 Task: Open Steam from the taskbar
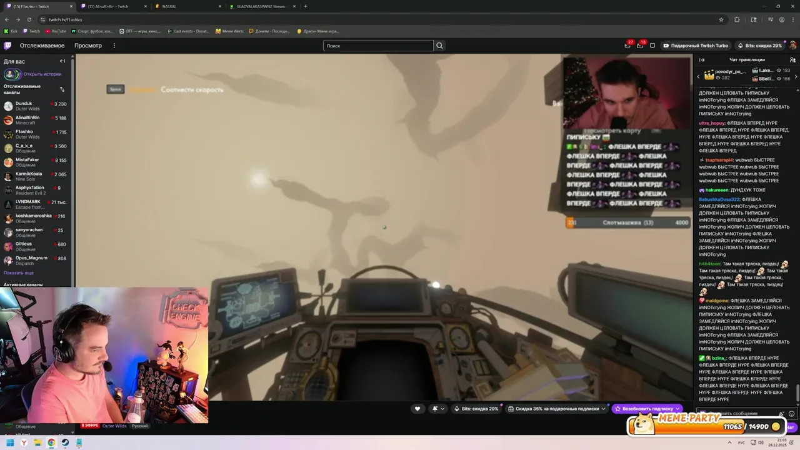click(x=65, y=442)
